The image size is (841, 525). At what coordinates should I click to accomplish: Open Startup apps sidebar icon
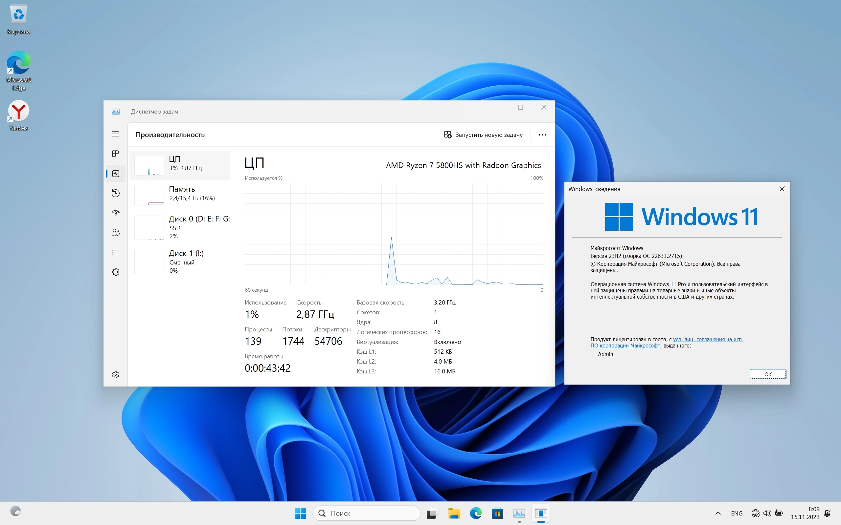pos(115,213)
